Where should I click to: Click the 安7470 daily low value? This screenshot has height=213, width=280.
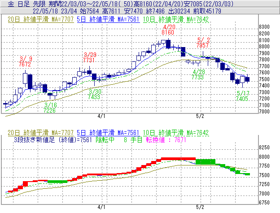point(133,11)
